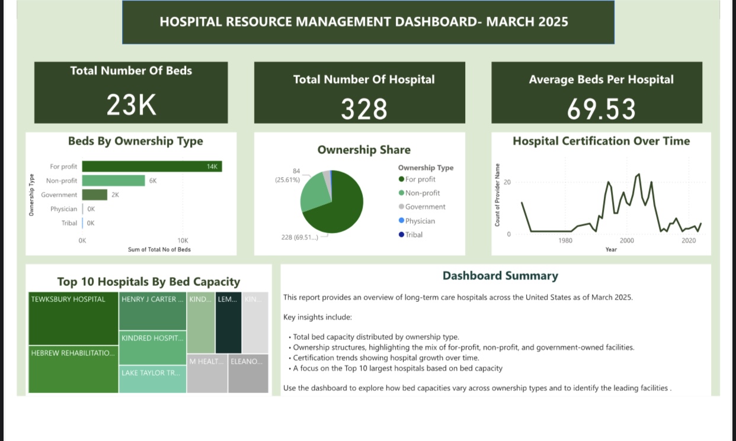Click the For profit bar axis label
The height and width of the screenshot is (441, 736).
(64, 167)
